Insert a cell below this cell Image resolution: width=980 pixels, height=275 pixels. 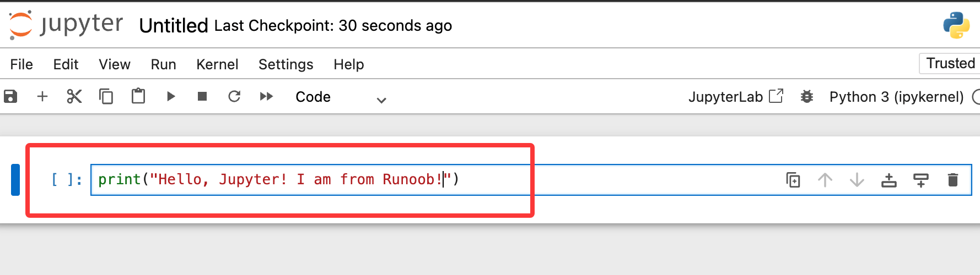click(921, 180)
